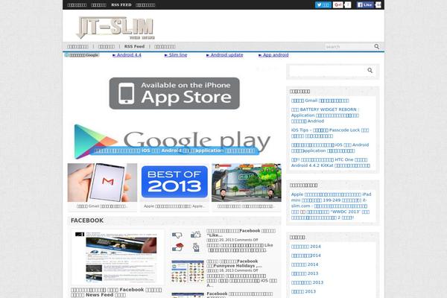Open the Facebook "Like..." post title
Screen dimensions: 447x298
(x=241, y=232)
